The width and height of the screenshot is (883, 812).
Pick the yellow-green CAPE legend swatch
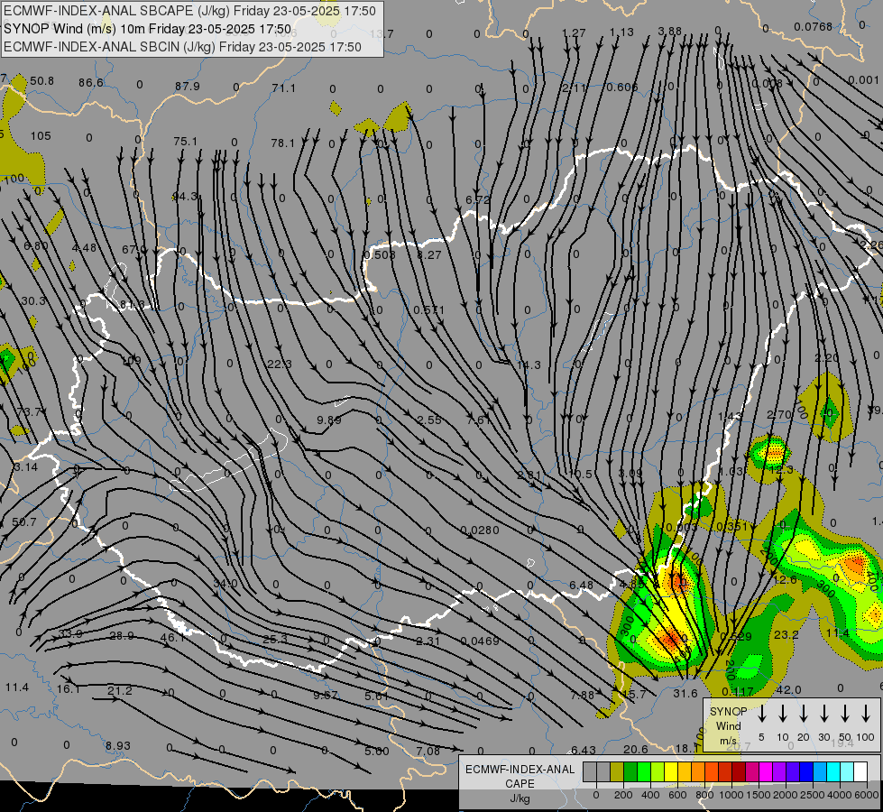point(658,772)
